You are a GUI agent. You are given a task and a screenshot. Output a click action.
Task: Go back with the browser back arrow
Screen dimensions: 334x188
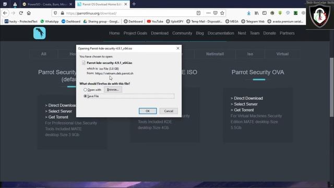point(5,13)
